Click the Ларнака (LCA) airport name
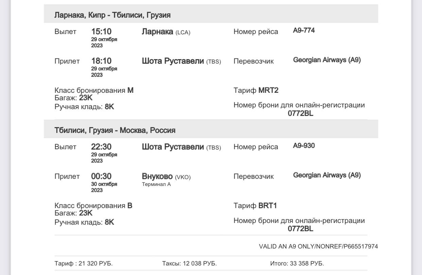The image size is (422, 275). pyautogui.click(x=166, y=32)
